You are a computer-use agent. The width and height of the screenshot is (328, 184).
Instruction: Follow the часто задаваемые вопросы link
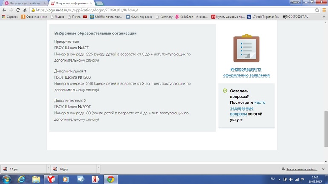(247, 108)
